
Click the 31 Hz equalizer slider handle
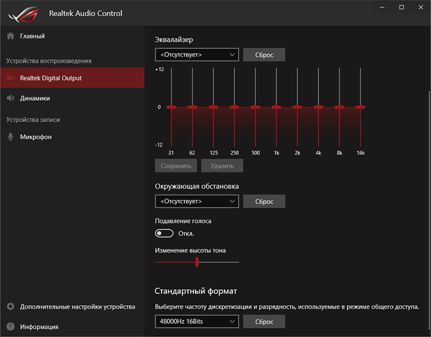pos(171,107)
